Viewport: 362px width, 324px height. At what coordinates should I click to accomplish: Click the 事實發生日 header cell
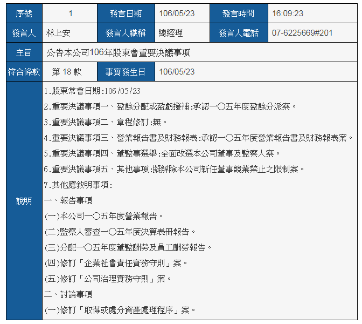[126, 72]
